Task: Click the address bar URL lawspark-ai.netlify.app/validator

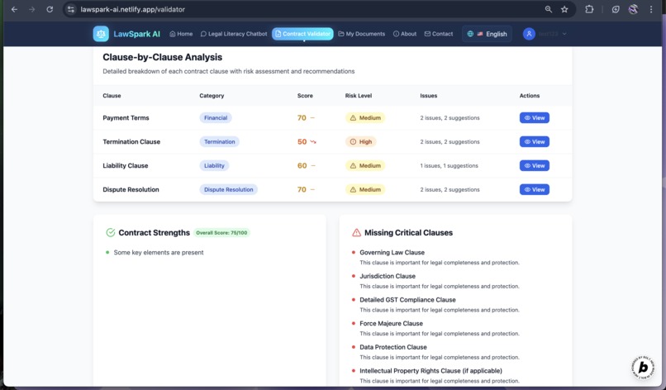Action: 132,9
